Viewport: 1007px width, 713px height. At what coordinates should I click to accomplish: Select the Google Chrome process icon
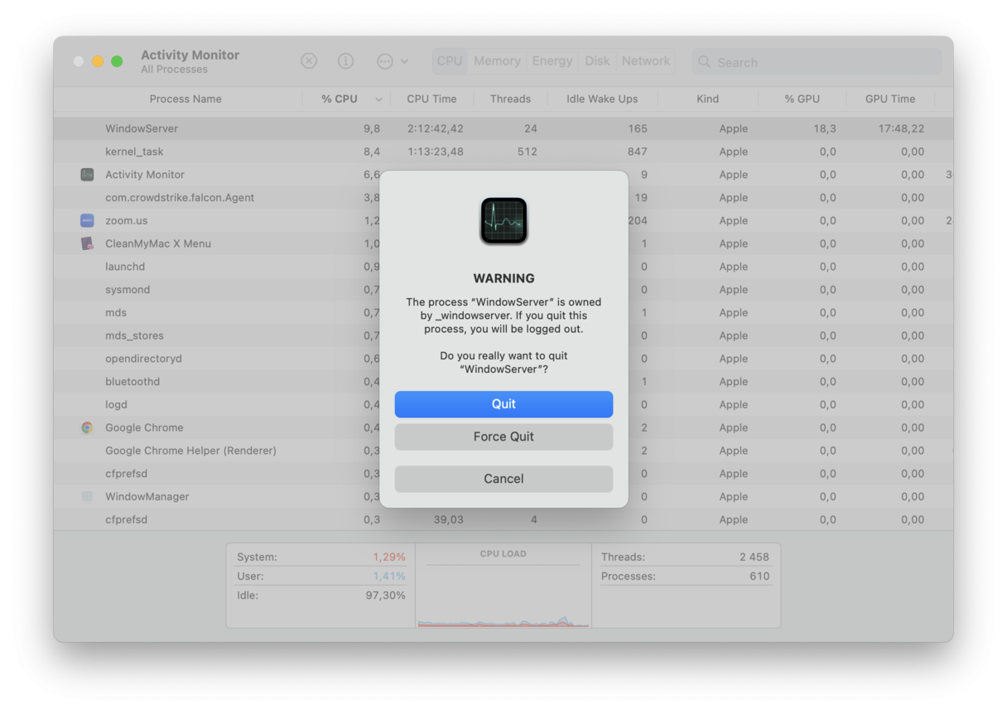(87, 427)
